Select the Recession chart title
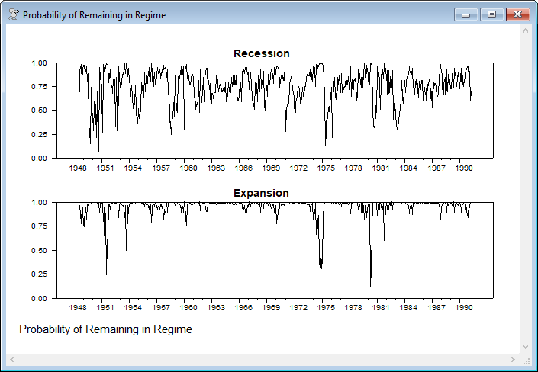This screenshot has height=372, width=538. (261, 53)
